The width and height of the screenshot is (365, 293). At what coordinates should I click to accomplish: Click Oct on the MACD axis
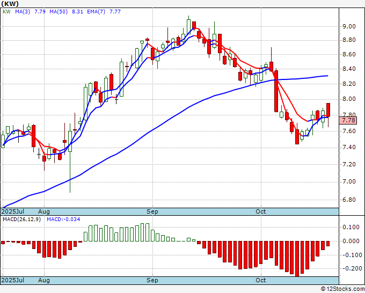260,280
